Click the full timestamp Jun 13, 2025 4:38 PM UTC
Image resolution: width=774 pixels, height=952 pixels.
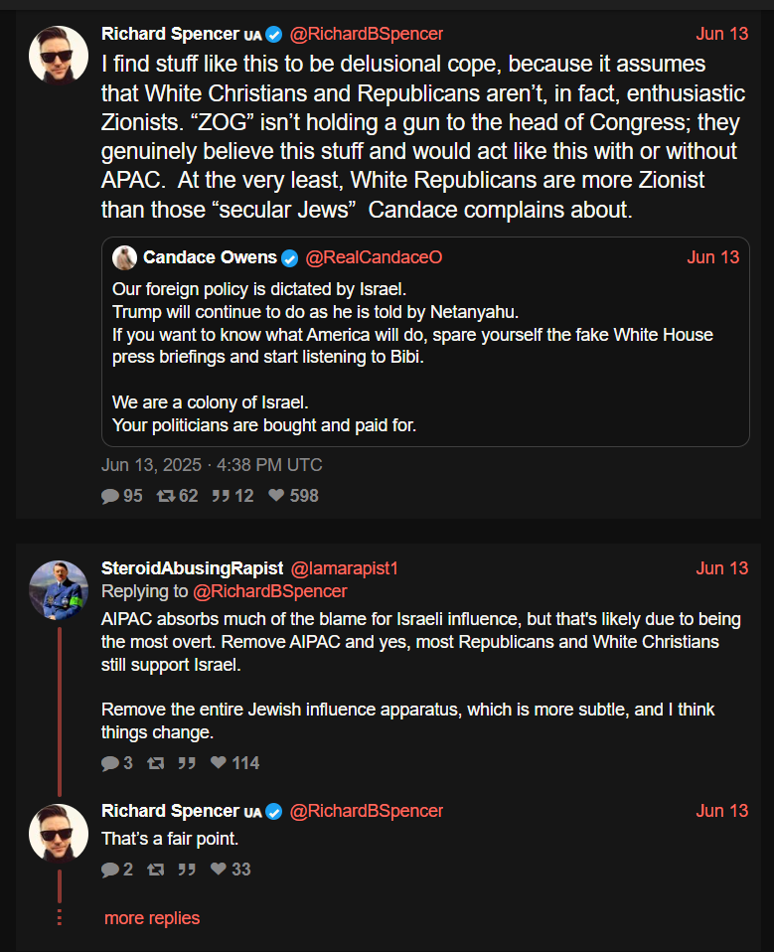212,465
